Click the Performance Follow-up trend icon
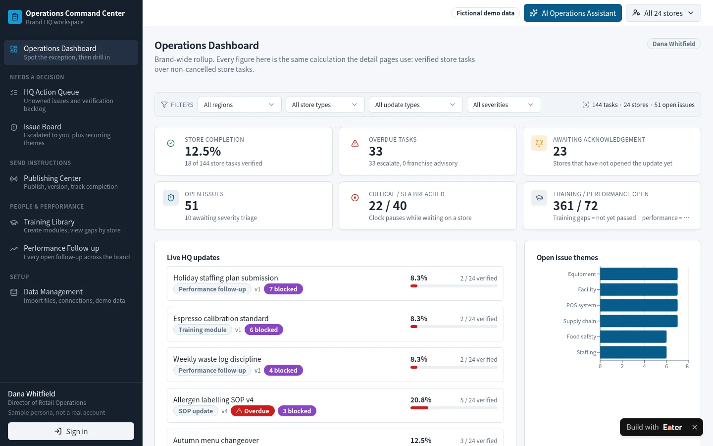The width and height of the screenshot is (713, 446). [x=14, y=248]
